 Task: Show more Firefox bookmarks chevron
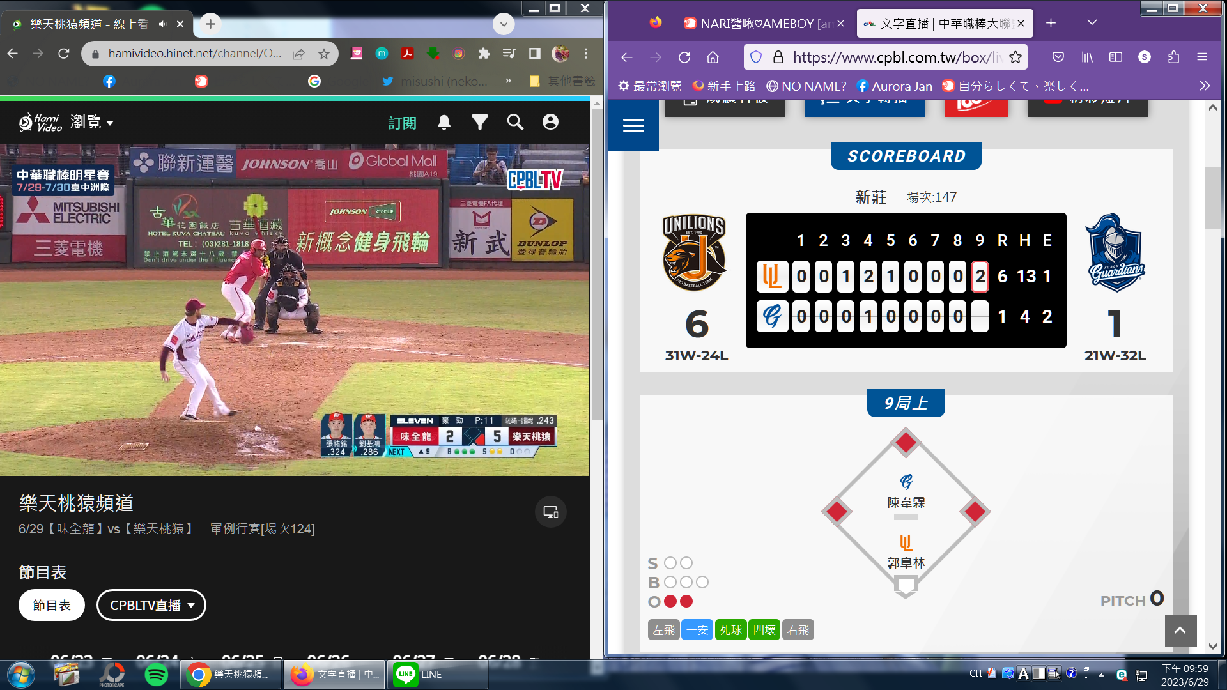[1205, 86]
